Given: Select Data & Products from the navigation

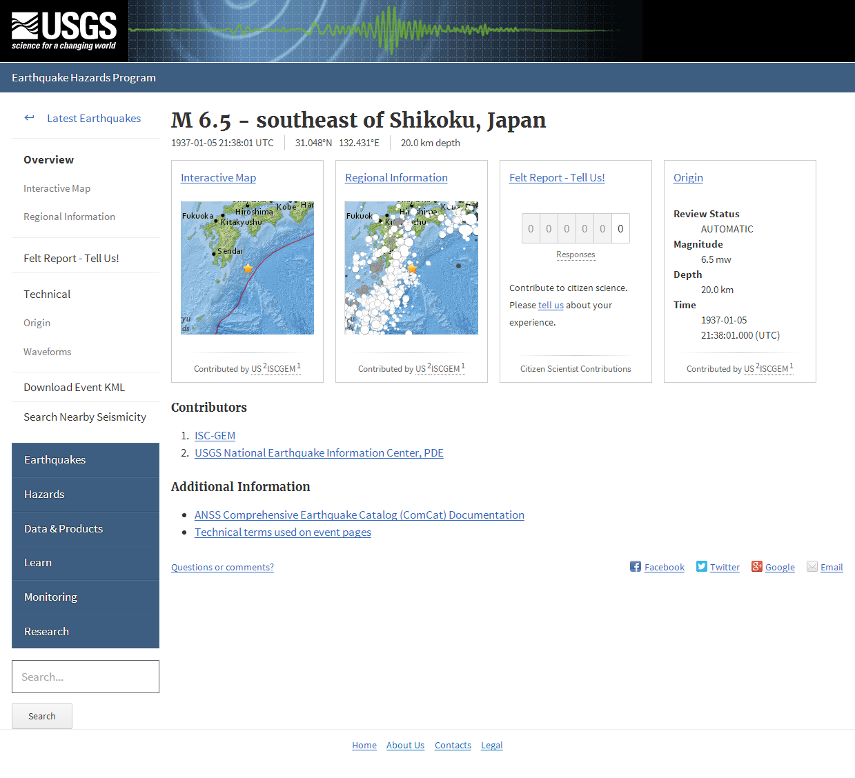Looking at the screenshot, I should 63,528.
